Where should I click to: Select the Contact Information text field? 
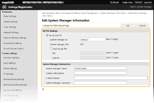click(x=100, y=73)
